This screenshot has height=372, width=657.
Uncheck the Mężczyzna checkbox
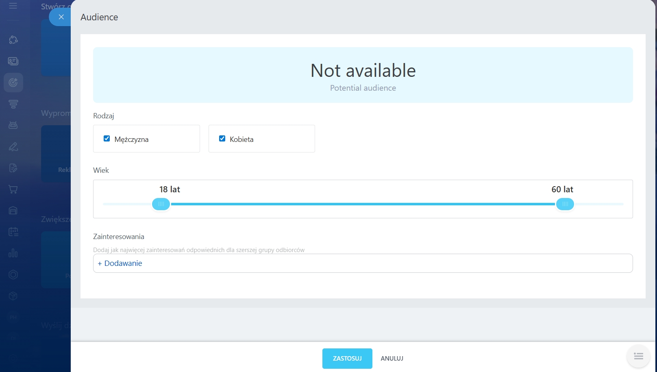107,139
